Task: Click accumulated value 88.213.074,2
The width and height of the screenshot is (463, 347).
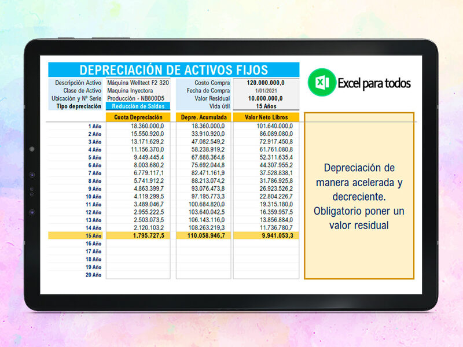Action: 208,181
